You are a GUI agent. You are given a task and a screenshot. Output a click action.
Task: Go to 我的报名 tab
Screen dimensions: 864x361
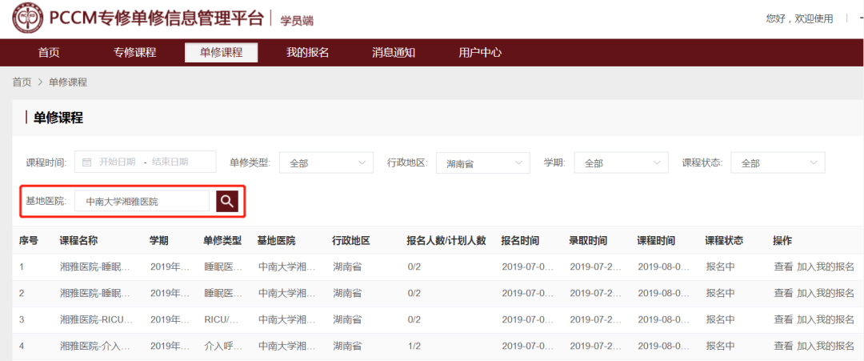[307, 53]
